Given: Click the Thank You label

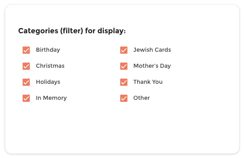Looking at the screenshot, I should click(x=148, y=82).
